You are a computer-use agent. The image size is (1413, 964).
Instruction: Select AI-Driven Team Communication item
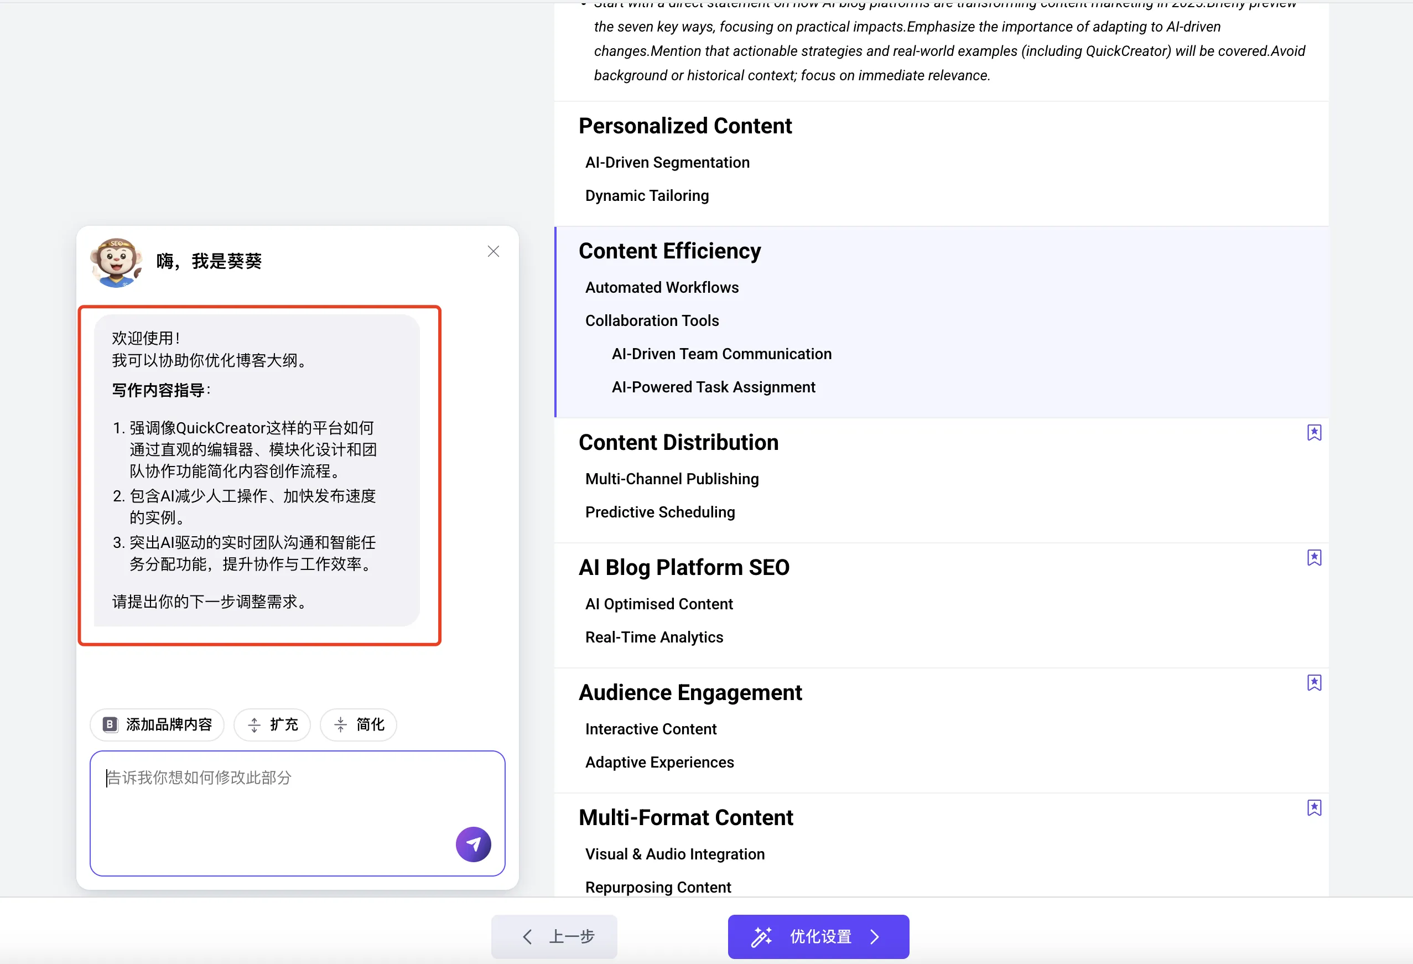tap(721, 354)
